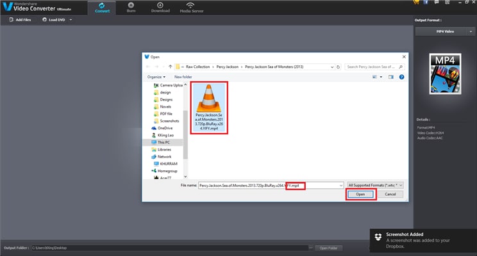The height and width of the screenshot is (256, 477).
Task: Click Raw Collection in the breadcrumb
Action: (197, 67)
